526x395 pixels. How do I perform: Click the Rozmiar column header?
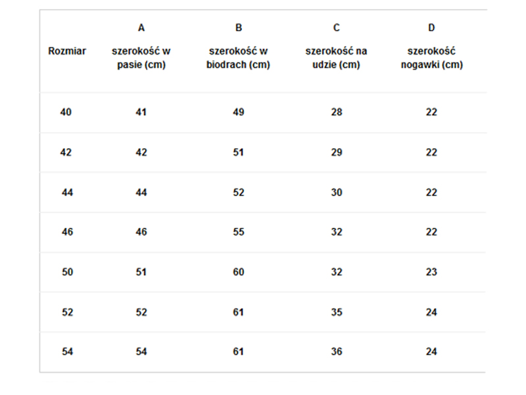coord(67,51)
